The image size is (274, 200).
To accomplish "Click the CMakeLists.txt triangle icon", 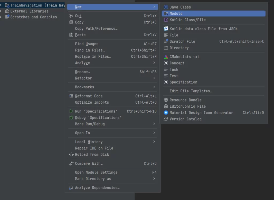I will click(166, 57).
